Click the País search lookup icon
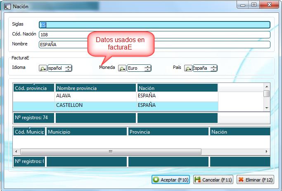Image resolution: width=282 pixels, height=191 pixels. tap(188, 68)
